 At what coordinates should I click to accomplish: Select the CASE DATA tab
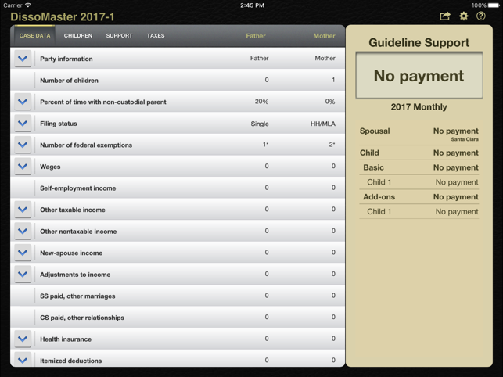[34, 36]
